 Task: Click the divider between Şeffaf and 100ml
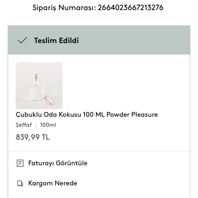(x=36, y=125)
